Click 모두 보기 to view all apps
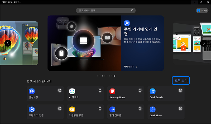The image size is (211, 124). (x=181, y=81)
